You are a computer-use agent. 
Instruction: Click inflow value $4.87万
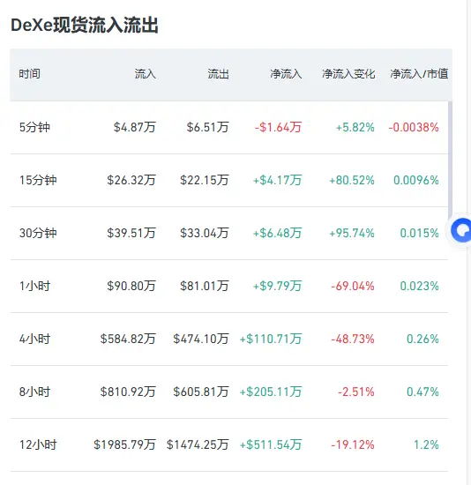[x=135, y=128]
